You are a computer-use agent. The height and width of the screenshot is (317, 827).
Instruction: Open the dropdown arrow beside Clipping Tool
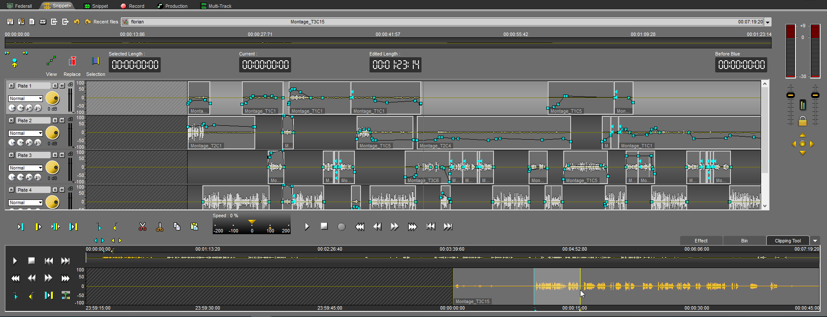coord(815,241)
